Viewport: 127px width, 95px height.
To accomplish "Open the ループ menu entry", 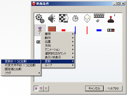I will point(58,65).
